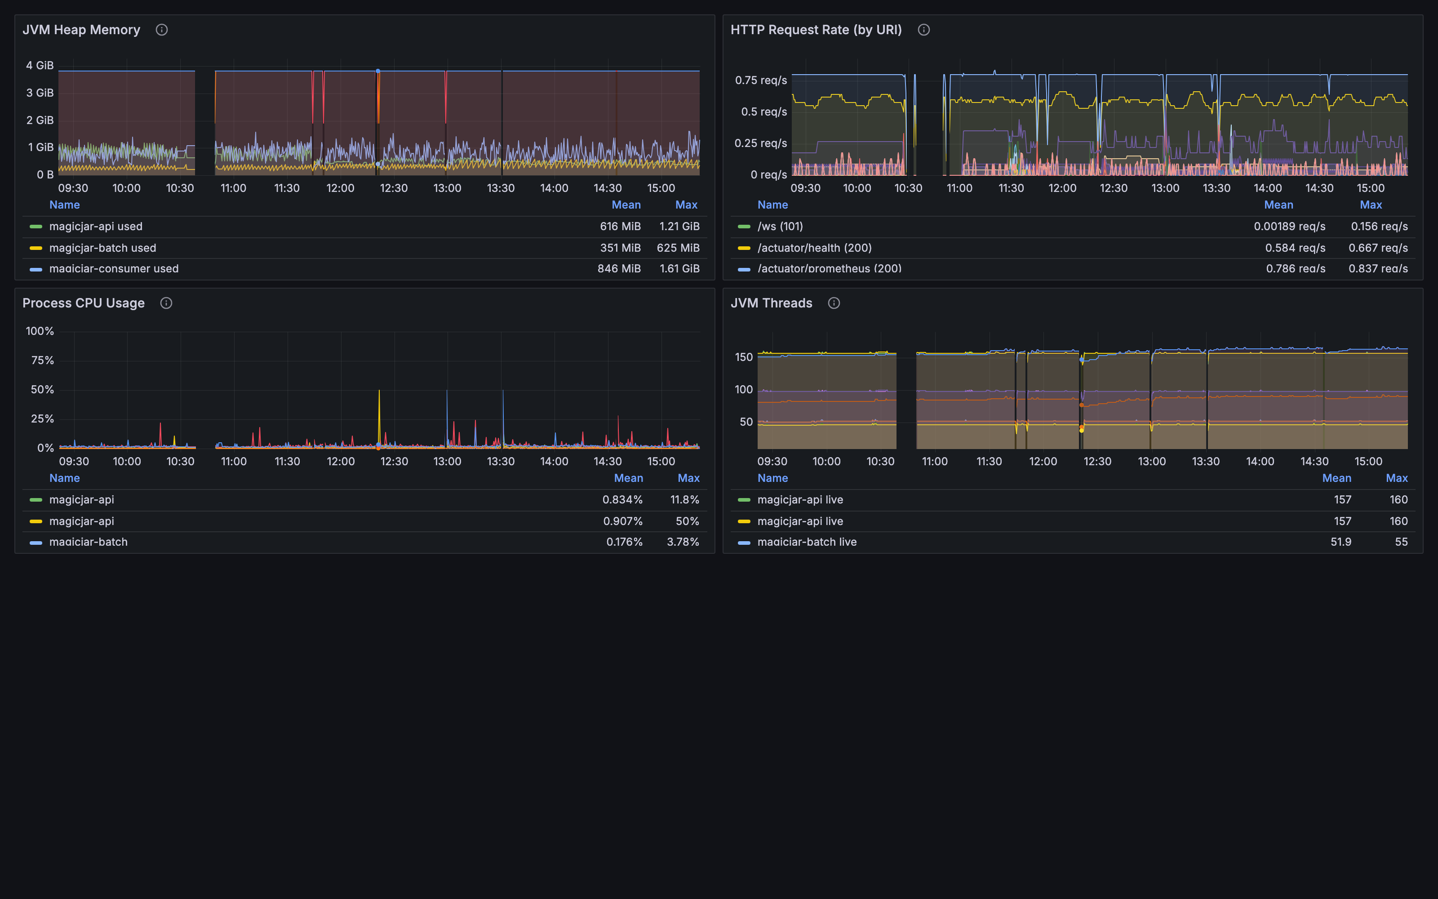1438x899 pixels.
Task: Toggle the magicjar-batch used series
Action: pyautogui.click(x=103, y=248)
